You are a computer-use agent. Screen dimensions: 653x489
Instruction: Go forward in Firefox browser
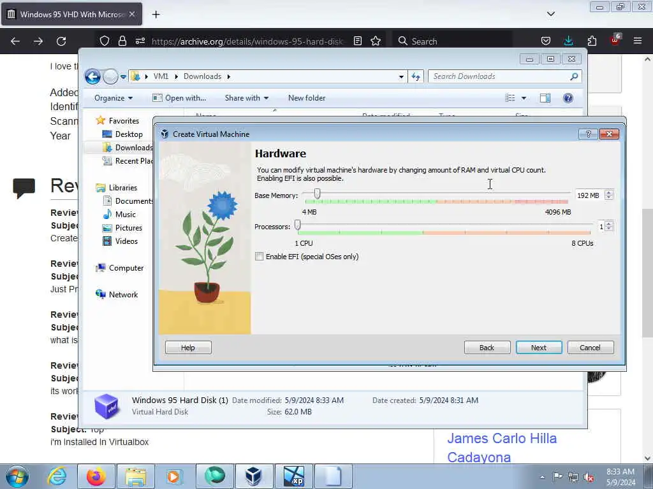pyautogui.click(x=38, y=41)
